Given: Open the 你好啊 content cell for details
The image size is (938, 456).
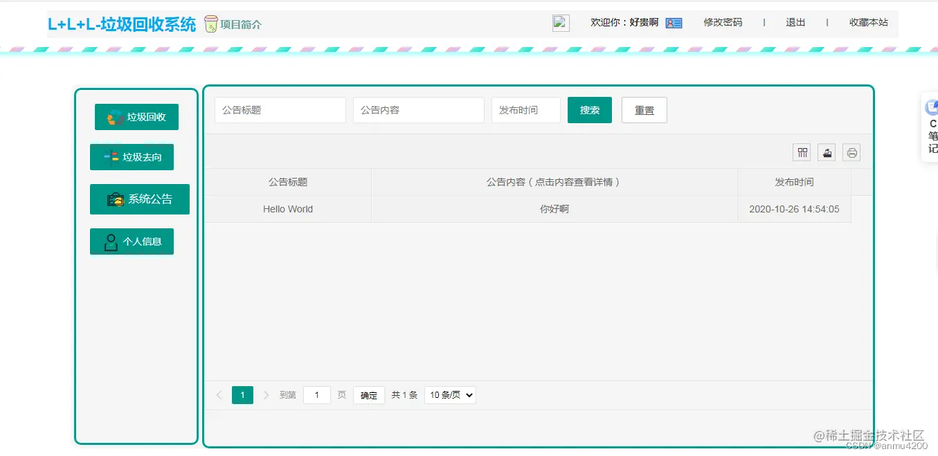Looking at the screenshot, I should [x=554, y=209].
